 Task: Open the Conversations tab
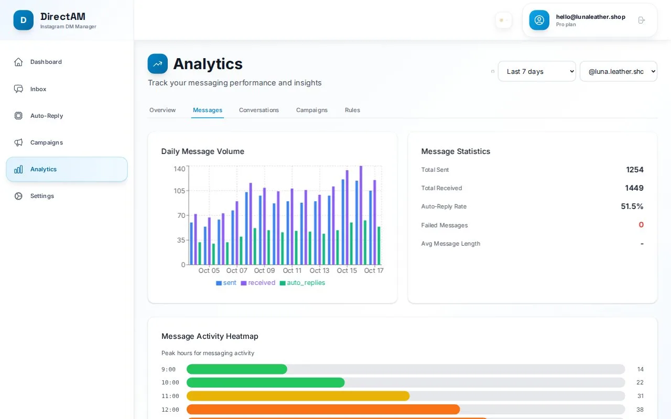(259, 110)
